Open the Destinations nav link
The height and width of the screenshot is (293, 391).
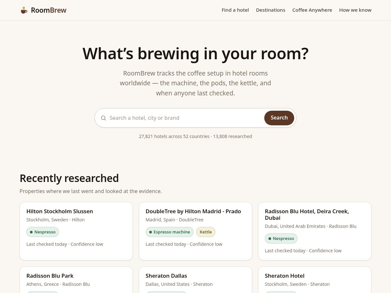[x=270, y=10]
